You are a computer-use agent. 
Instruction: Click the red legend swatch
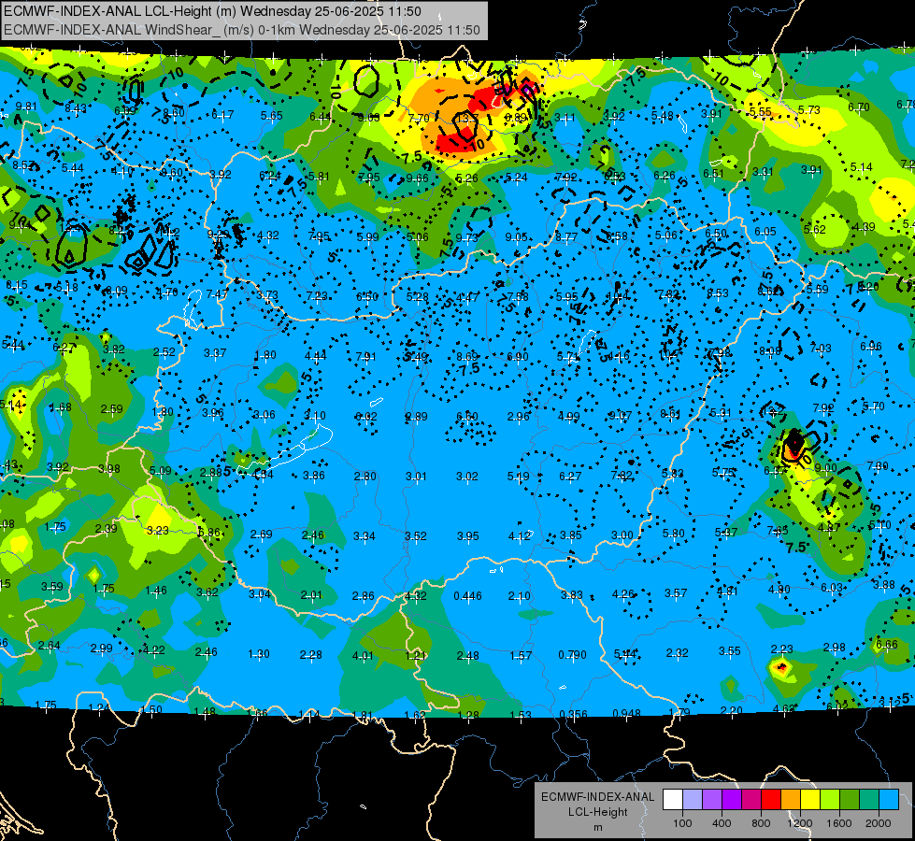(x=771, y=800)
